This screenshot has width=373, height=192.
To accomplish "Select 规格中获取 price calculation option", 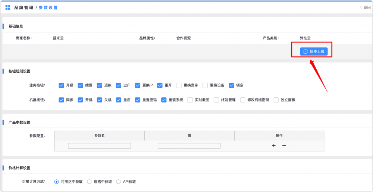I will click(x=90, y=182).
